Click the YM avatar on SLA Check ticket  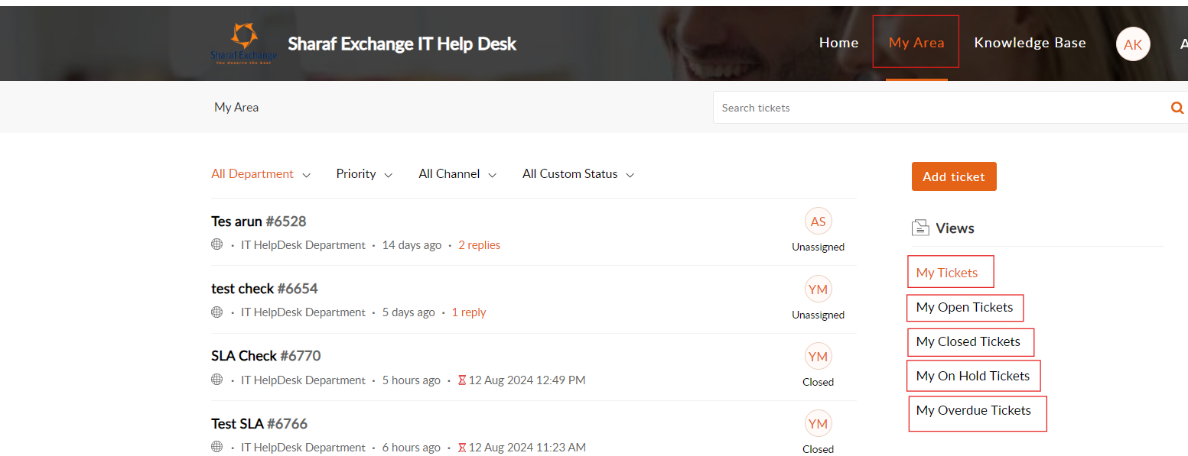(818, 357)
